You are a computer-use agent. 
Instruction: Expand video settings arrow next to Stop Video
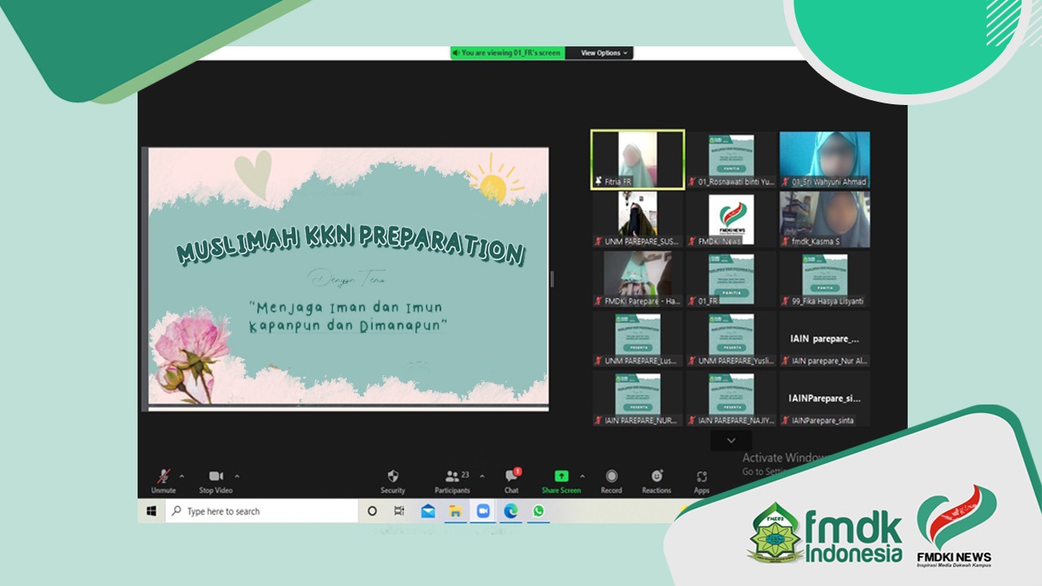pyautogui.click(x=237, y=476)
